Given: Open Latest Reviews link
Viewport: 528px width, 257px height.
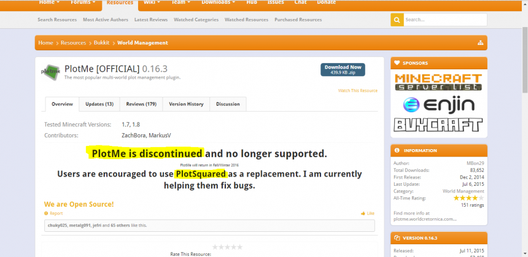Looking at the screenshot, I should (151, 20).
